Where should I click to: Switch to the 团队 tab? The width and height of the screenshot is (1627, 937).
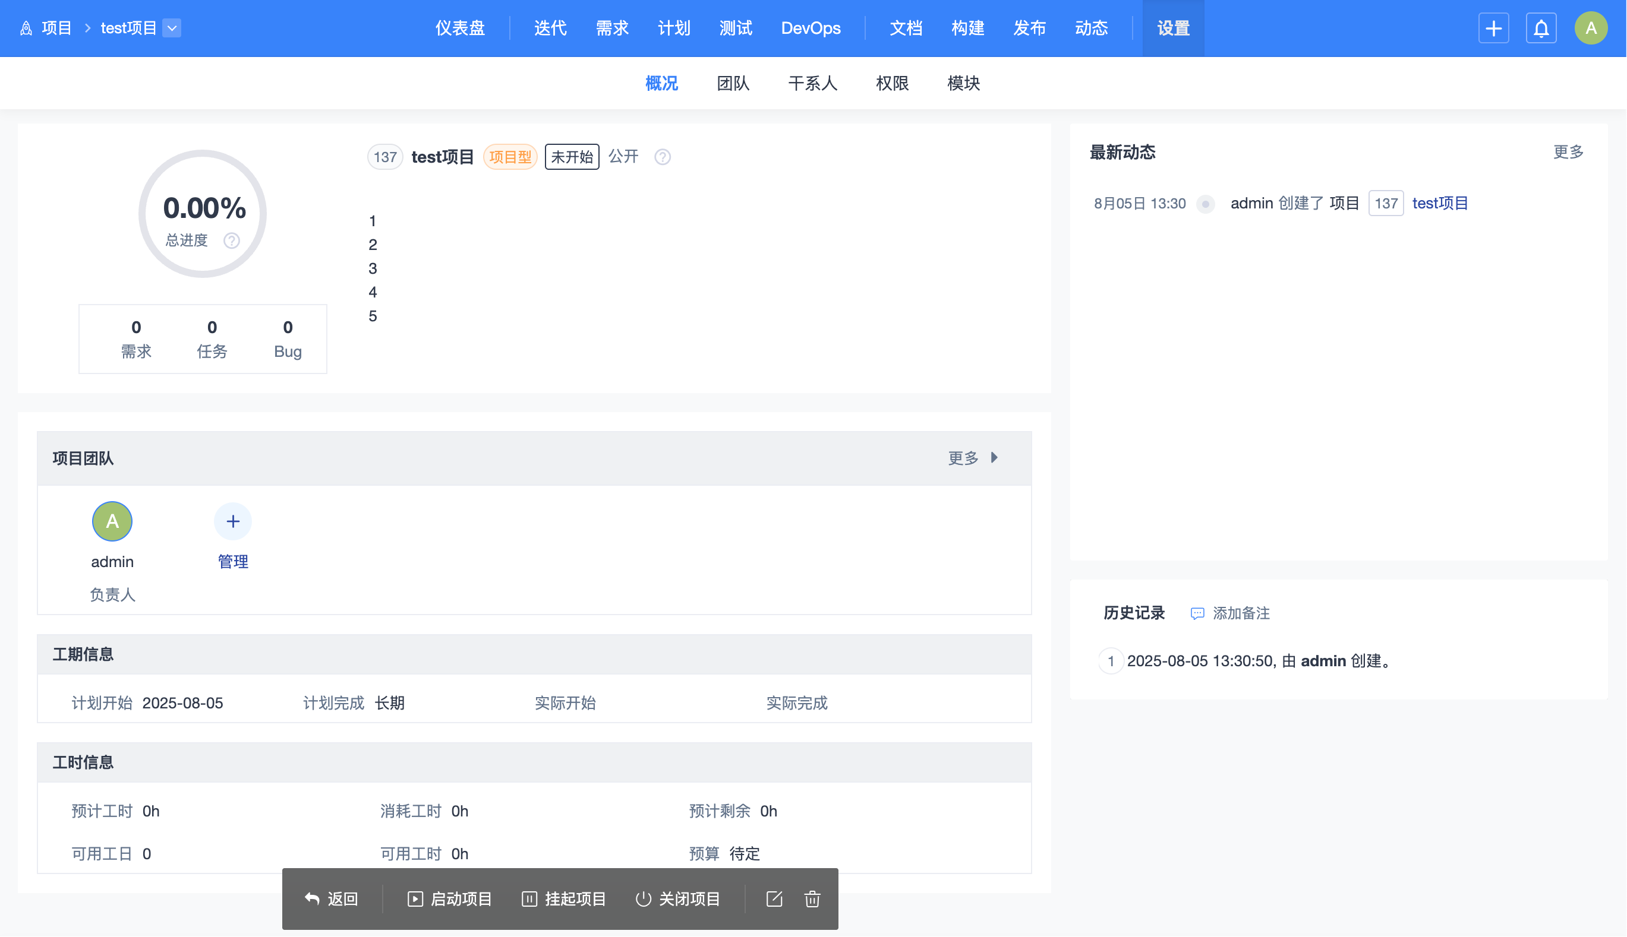[x=733, y=84]
